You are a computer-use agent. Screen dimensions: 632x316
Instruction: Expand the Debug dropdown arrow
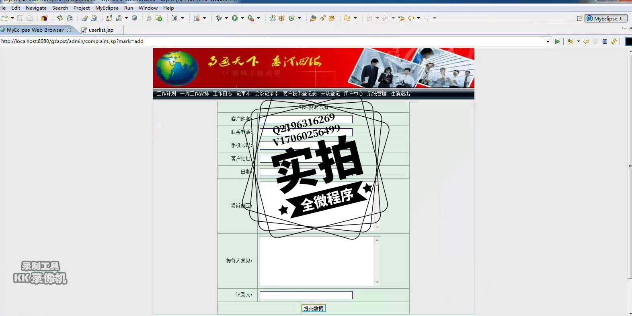[226, 18]
